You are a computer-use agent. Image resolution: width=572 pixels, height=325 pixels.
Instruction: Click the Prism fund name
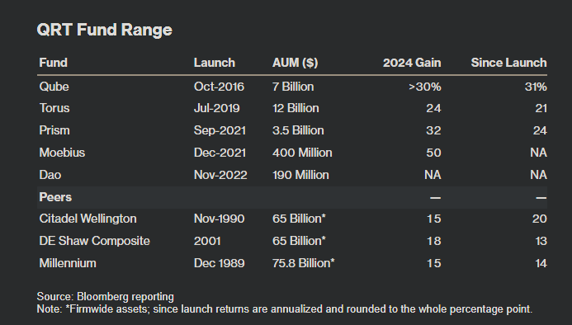(54, 130)
